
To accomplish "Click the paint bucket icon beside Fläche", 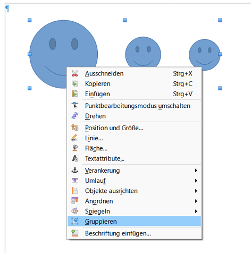I will tap(75, 148).
